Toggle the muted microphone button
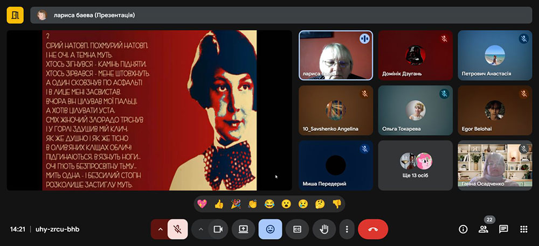 (177, 229)
